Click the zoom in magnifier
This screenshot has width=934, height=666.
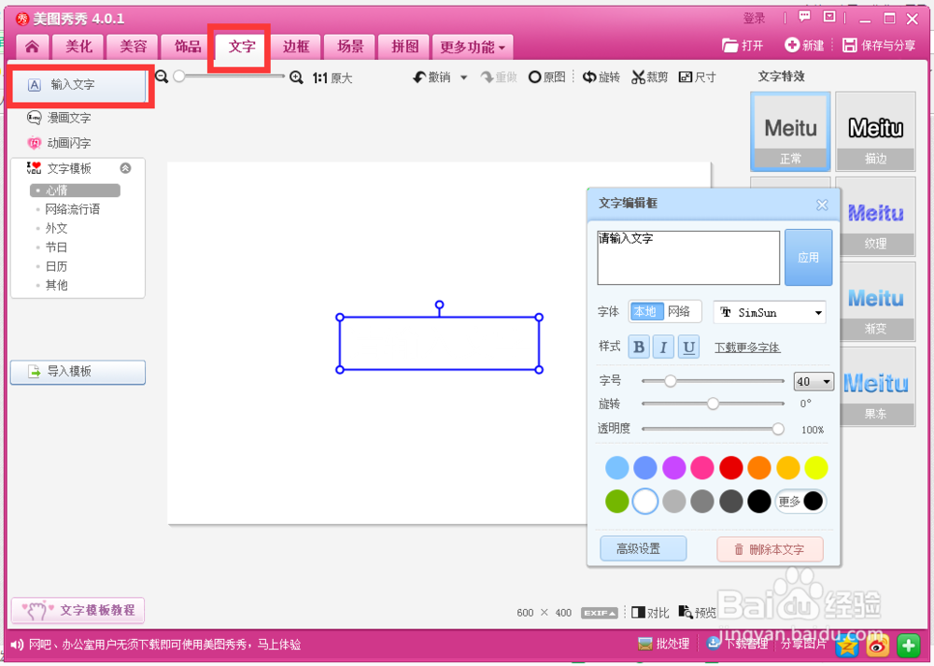[296, 78]
